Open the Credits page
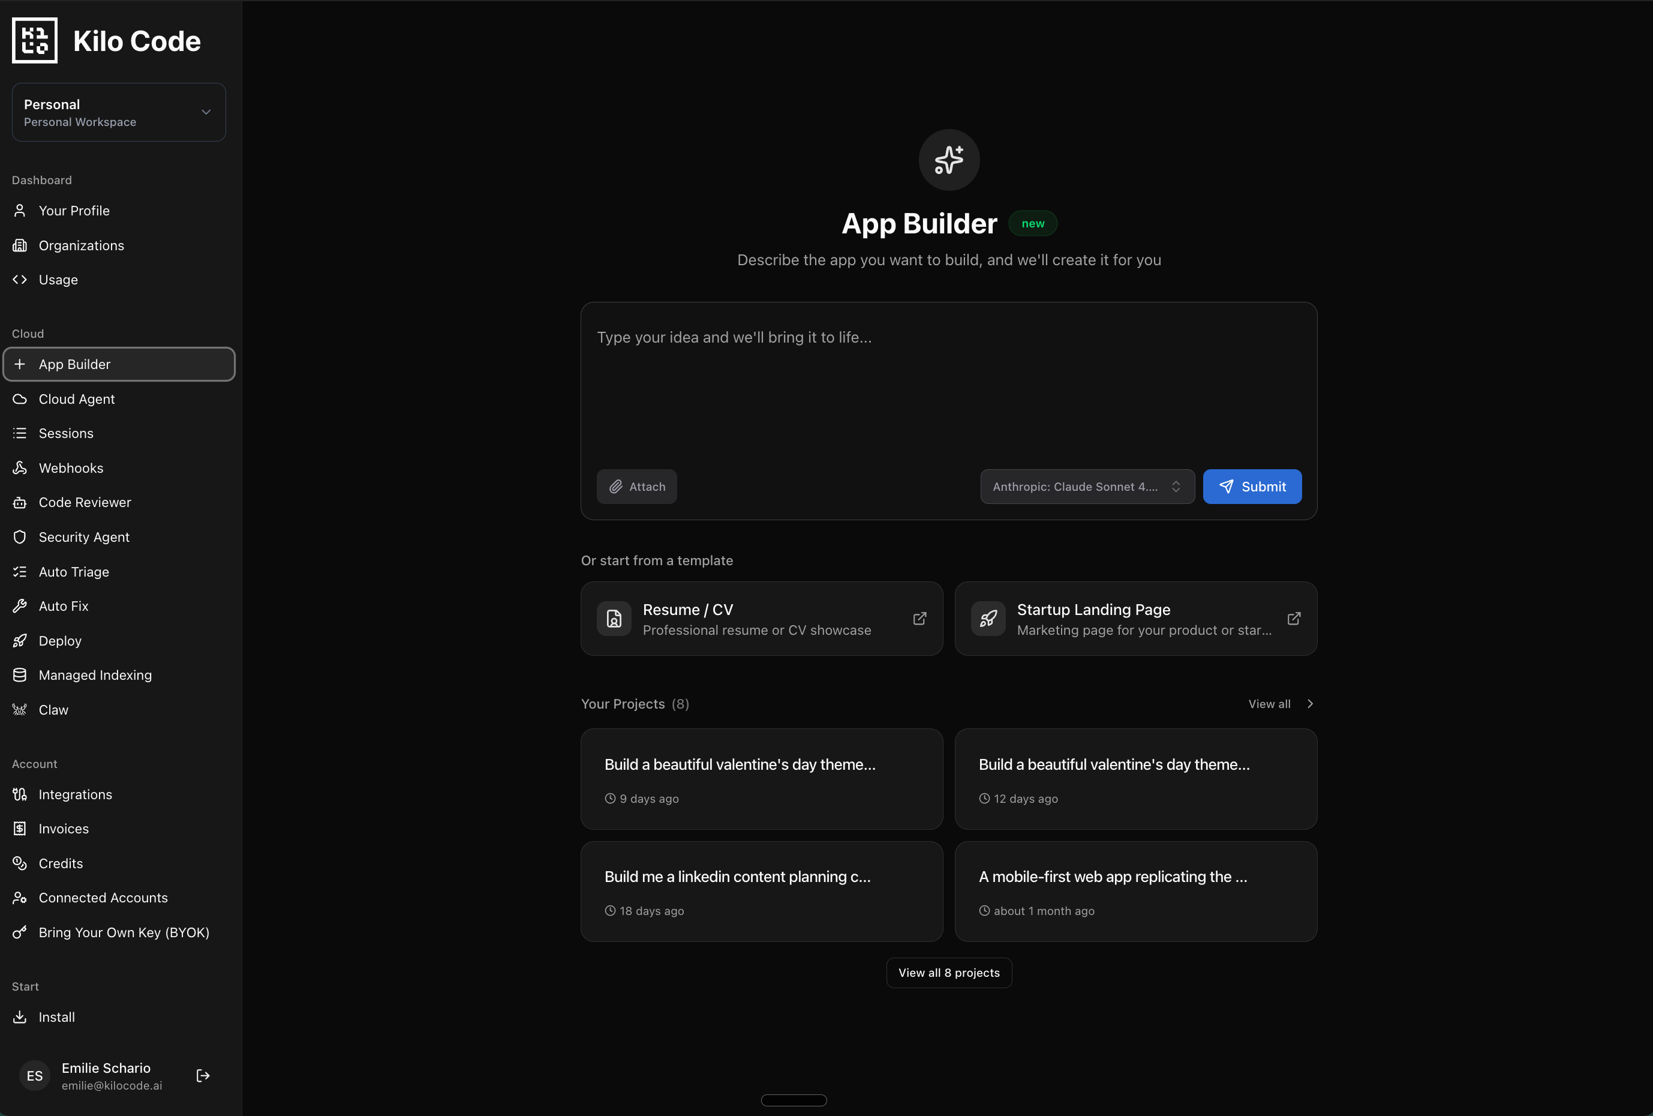The width and height of the screenshot is (1653, 1116). 61,863
